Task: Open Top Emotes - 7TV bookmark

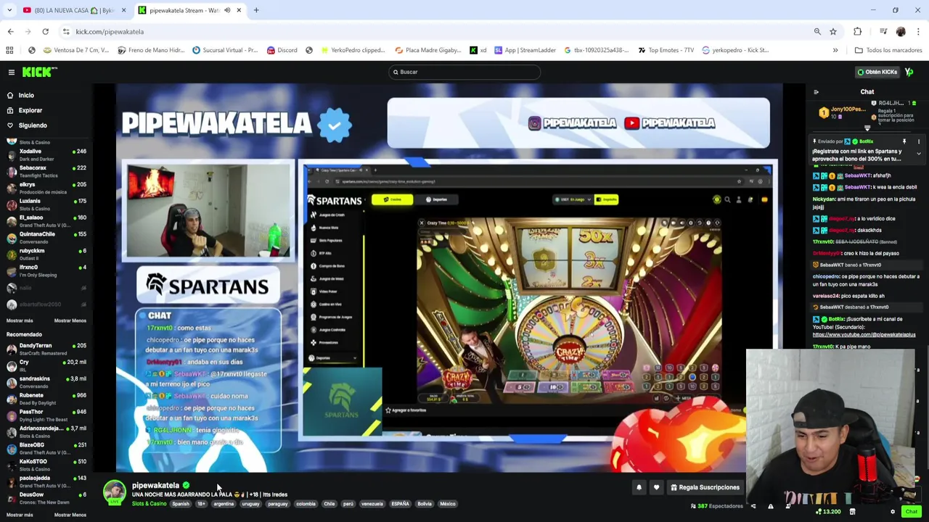Action: coord(665,50)
